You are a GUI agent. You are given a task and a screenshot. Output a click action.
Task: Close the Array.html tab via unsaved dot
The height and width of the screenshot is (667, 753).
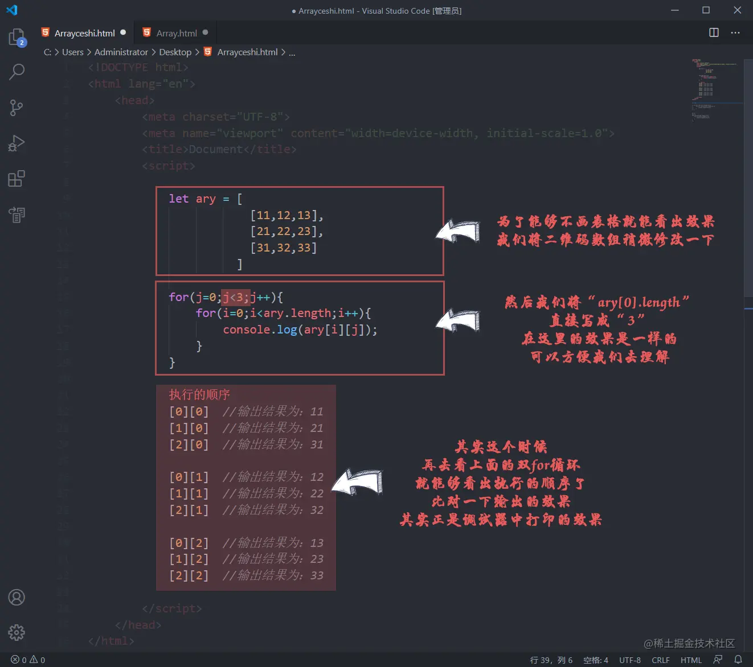[x=205, y=32]
